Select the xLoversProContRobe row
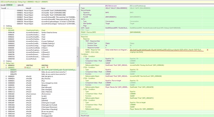Viewport: 214px width, 117px height. coord(39,48)
